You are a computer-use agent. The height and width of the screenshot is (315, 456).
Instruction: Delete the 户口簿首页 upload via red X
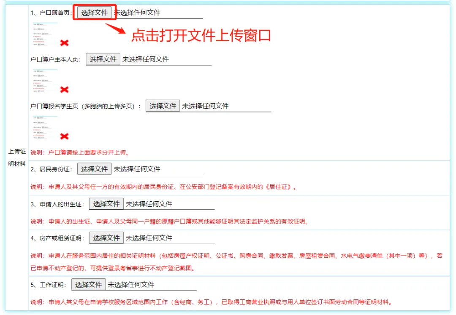tap(65, 43)
